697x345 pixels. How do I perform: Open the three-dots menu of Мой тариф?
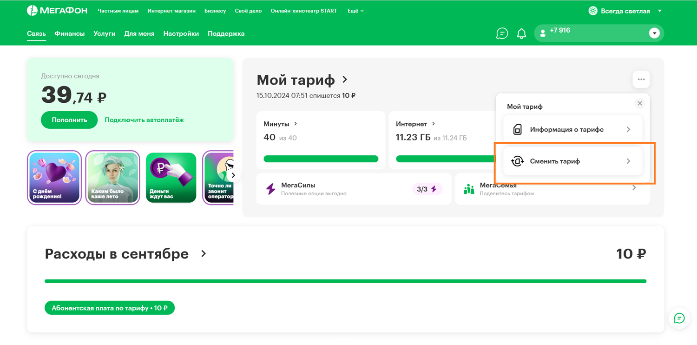coord(641,80)
